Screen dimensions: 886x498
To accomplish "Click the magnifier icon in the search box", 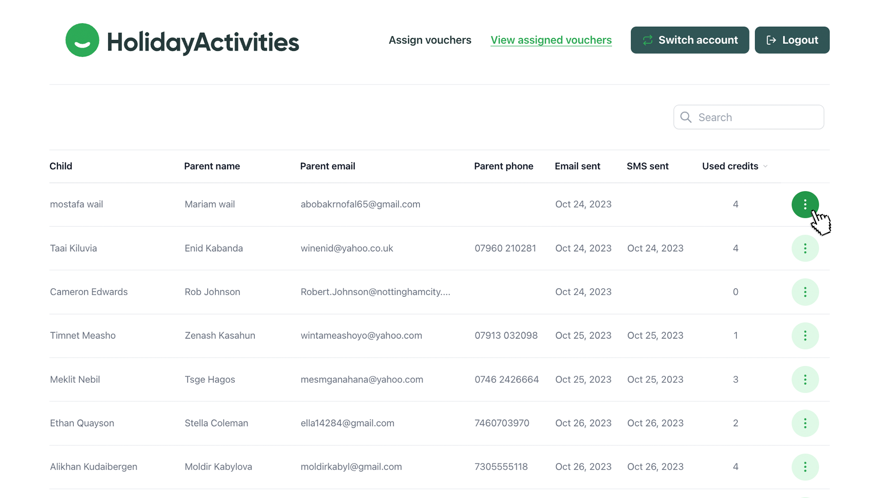I will pyautogui.click(x=686, y=117).
